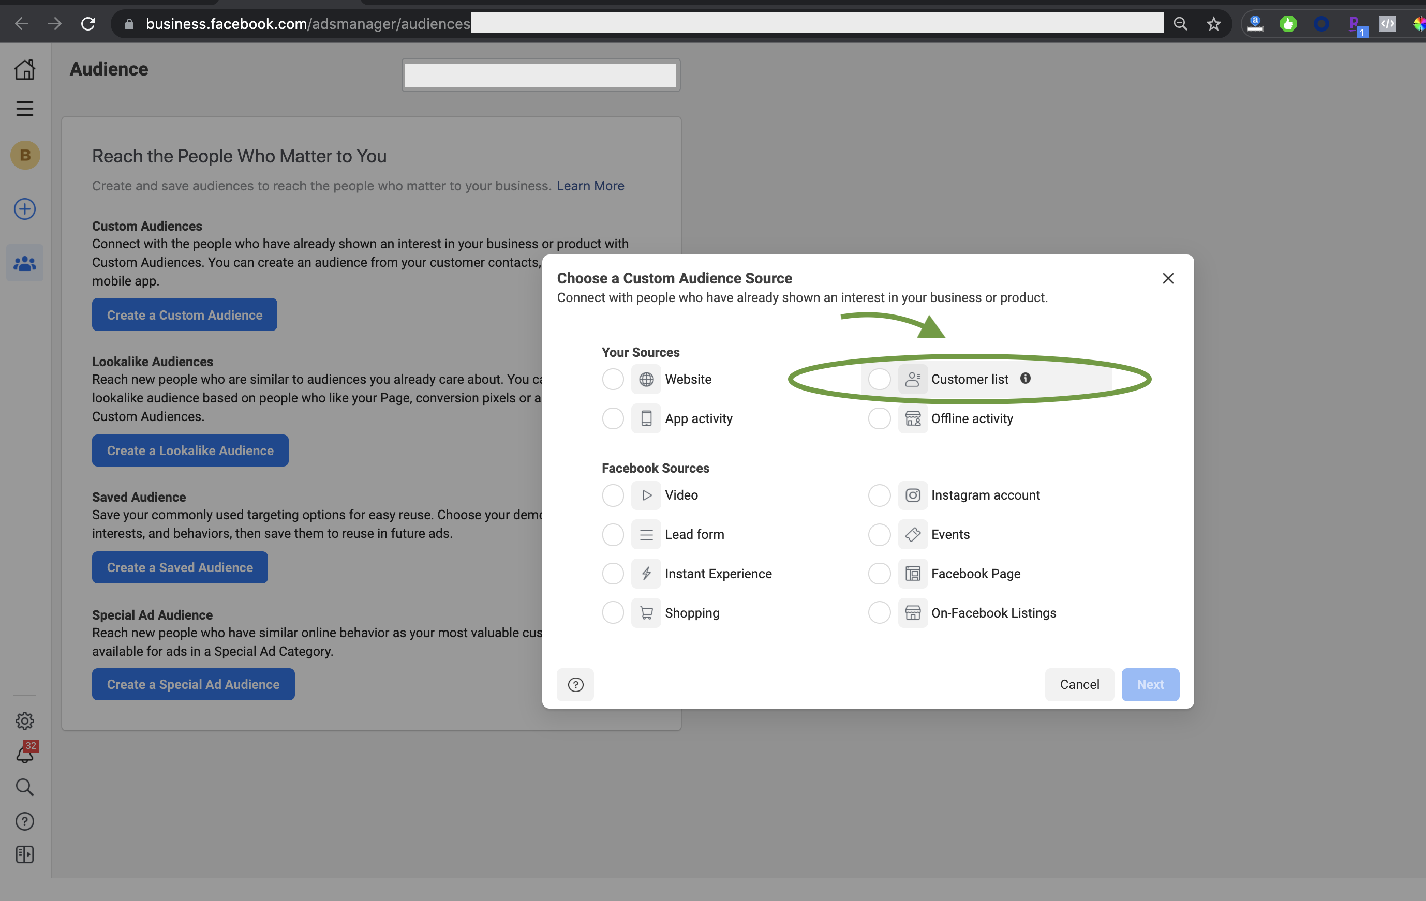Click the B account avatar
Viewport: 1426px width, 901px height.
coord(25,155)
